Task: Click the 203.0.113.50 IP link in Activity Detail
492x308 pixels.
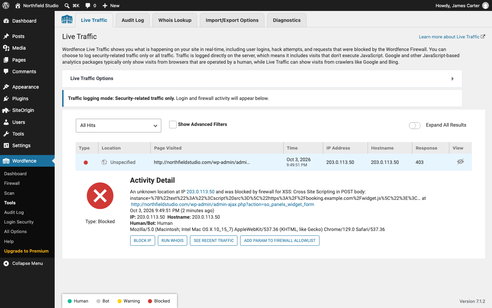Action: tap(201, 192)
